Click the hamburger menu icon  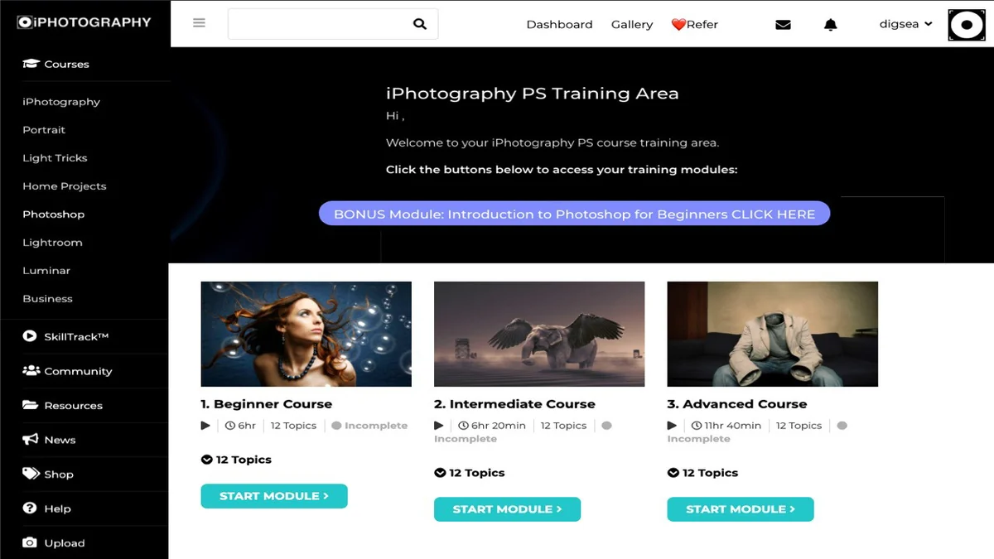(199, 23)
